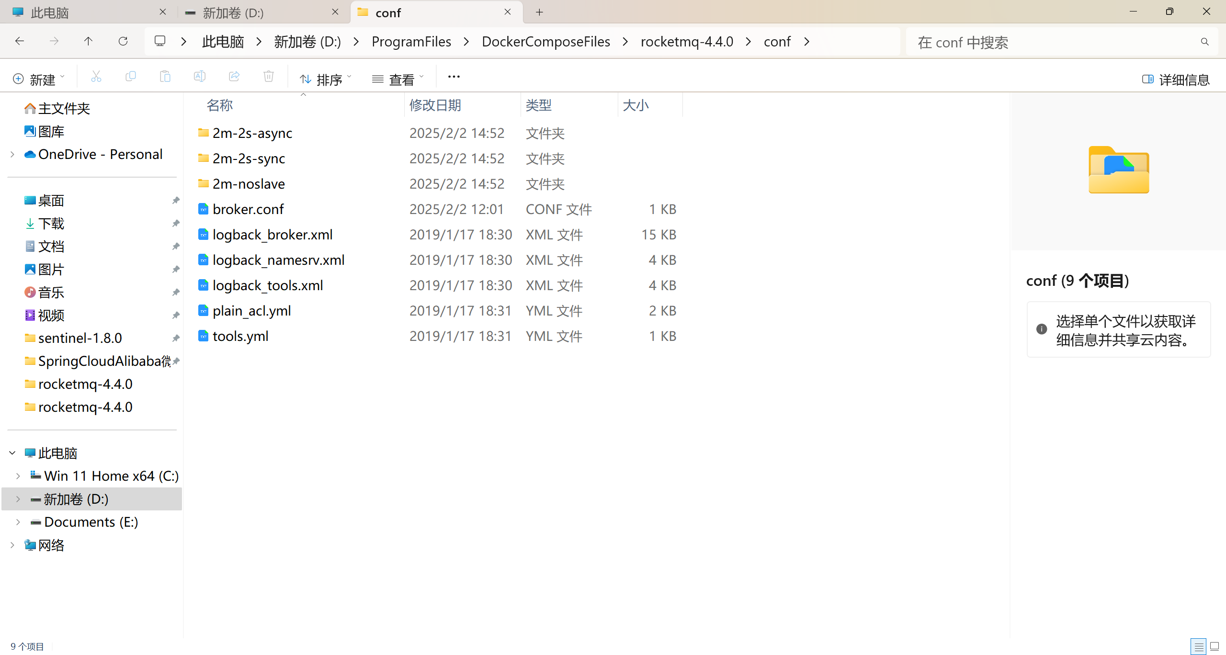Click DockerComposeFiles in breadcrumb path
The height and width of the screenshot is (655, 1226).
[545, 42]
